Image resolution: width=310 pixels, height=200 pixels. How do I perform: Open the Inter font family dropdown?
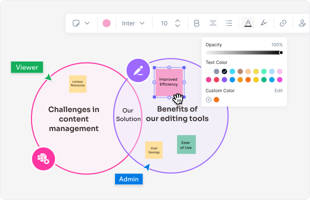tap(133, 23)
